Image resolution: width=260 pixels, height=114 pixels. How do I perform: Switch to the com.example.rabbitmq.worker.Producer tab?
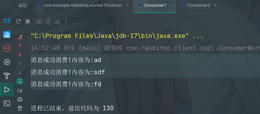[x=83, y=5]
